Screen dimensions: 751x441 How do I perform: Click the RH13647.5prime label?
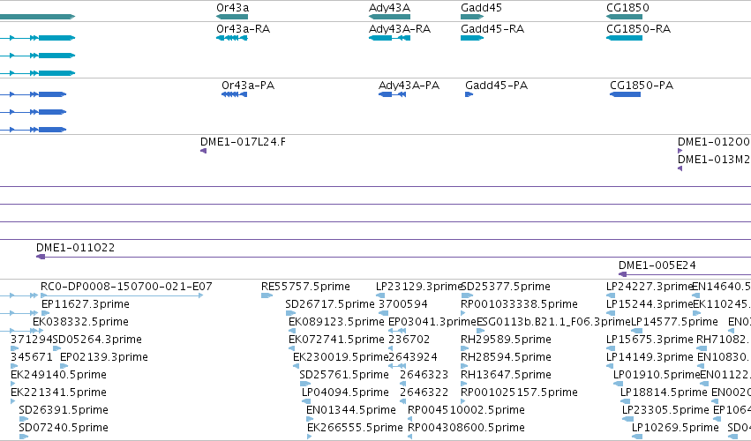506,375
